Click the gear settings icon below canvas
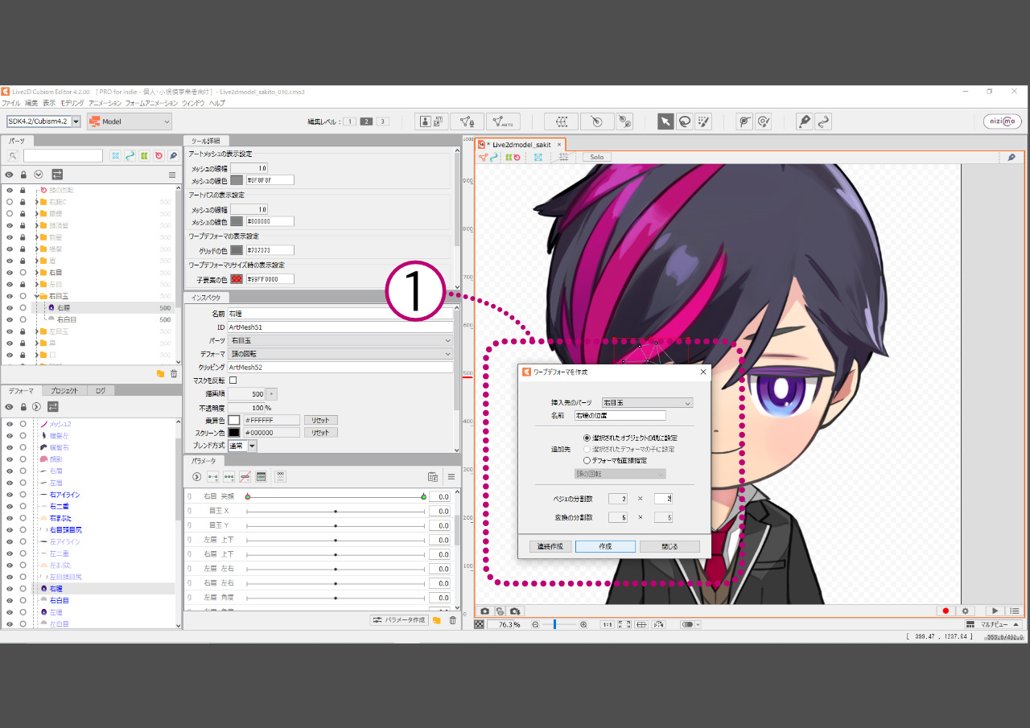The width and height of the screenshot is (1030, 728). (x=965, y=611)
